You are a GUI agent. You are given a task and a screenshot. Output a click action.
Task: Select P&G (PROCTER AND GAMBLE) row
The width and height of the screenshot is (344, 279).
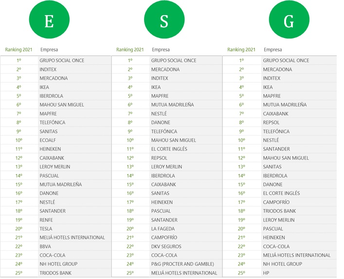[167, 264]
